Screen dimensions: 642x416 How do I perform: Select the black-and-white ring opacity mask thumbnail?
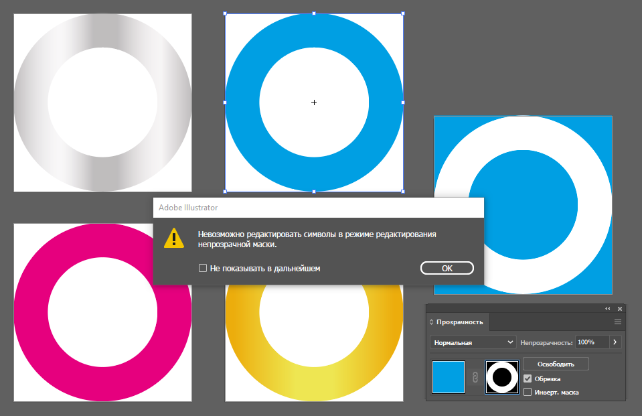point(501,377)
